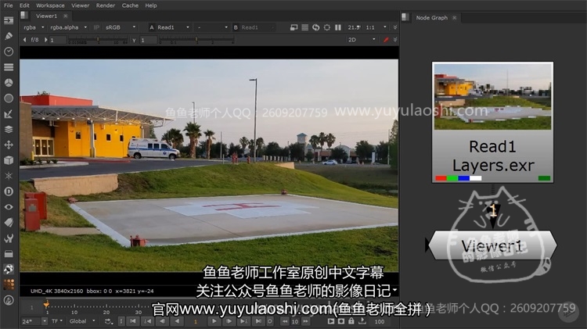587x329 pixels.
Task: Click the gamma value input field
Action: click(x=148, y=40)
